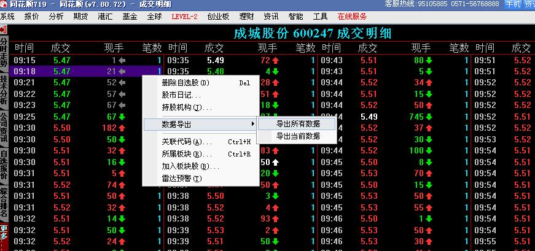Click gray arrow next to 现手 1

(122, 60)
